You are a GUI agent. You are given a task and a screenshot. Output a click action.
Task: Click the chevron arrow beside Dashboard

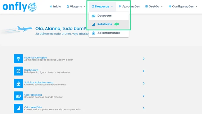(144, 71)
